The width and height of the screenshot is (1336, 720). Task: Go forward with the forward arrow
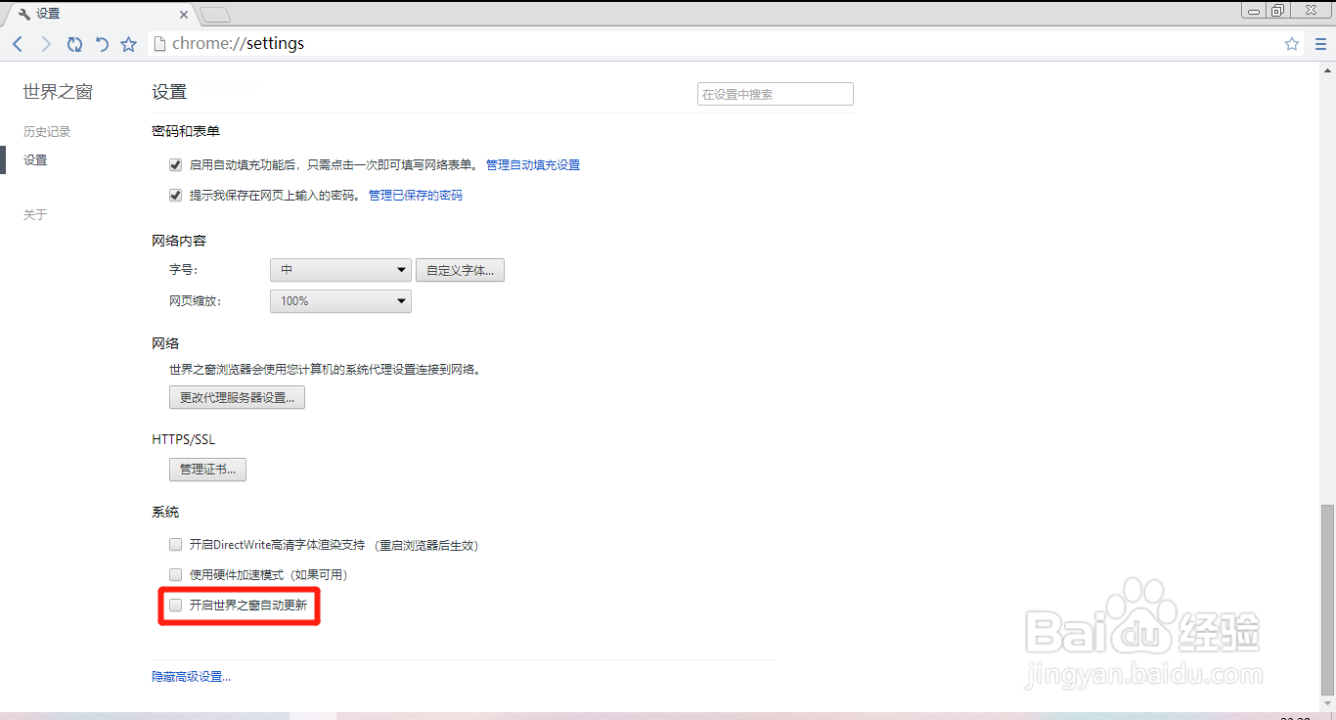point(46,44)
